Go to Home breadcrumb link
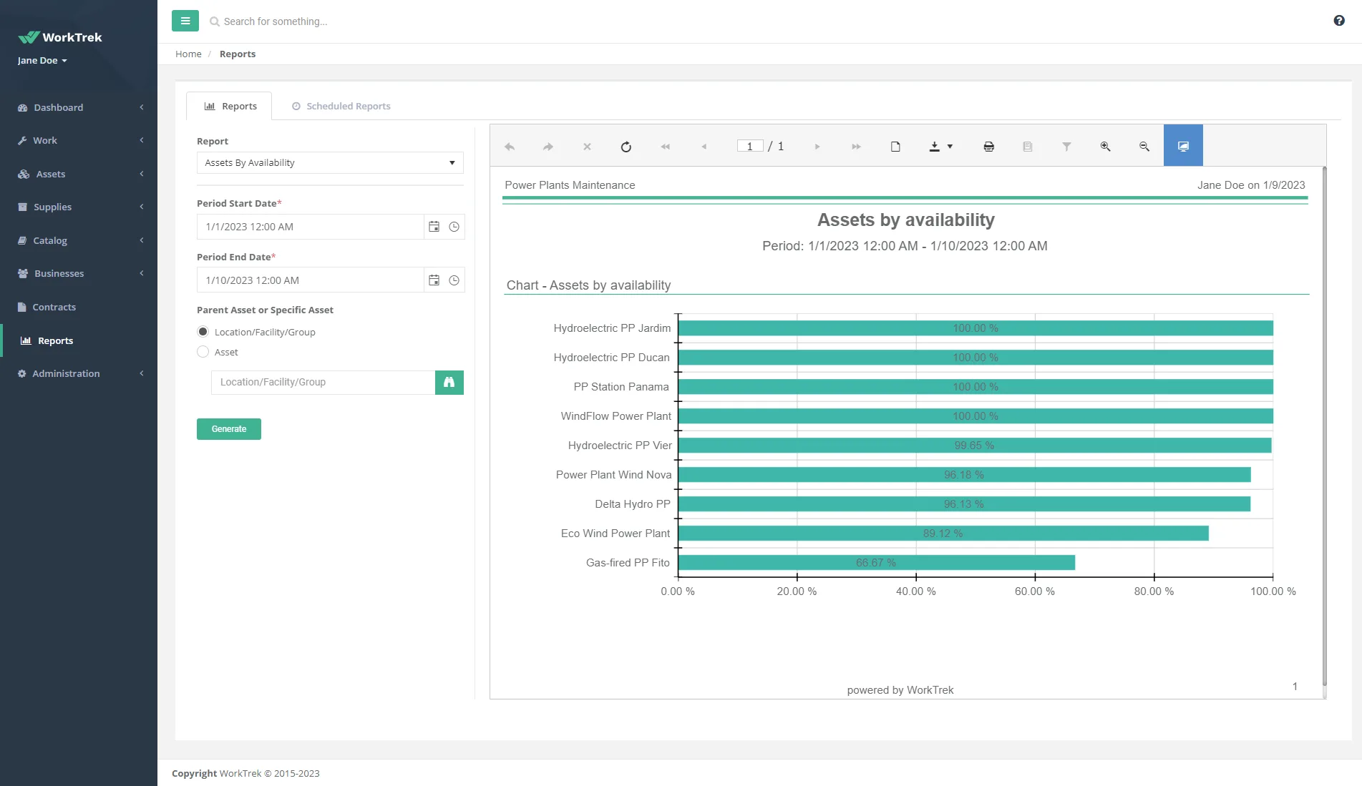1362x786 pixels. [188, 54]
